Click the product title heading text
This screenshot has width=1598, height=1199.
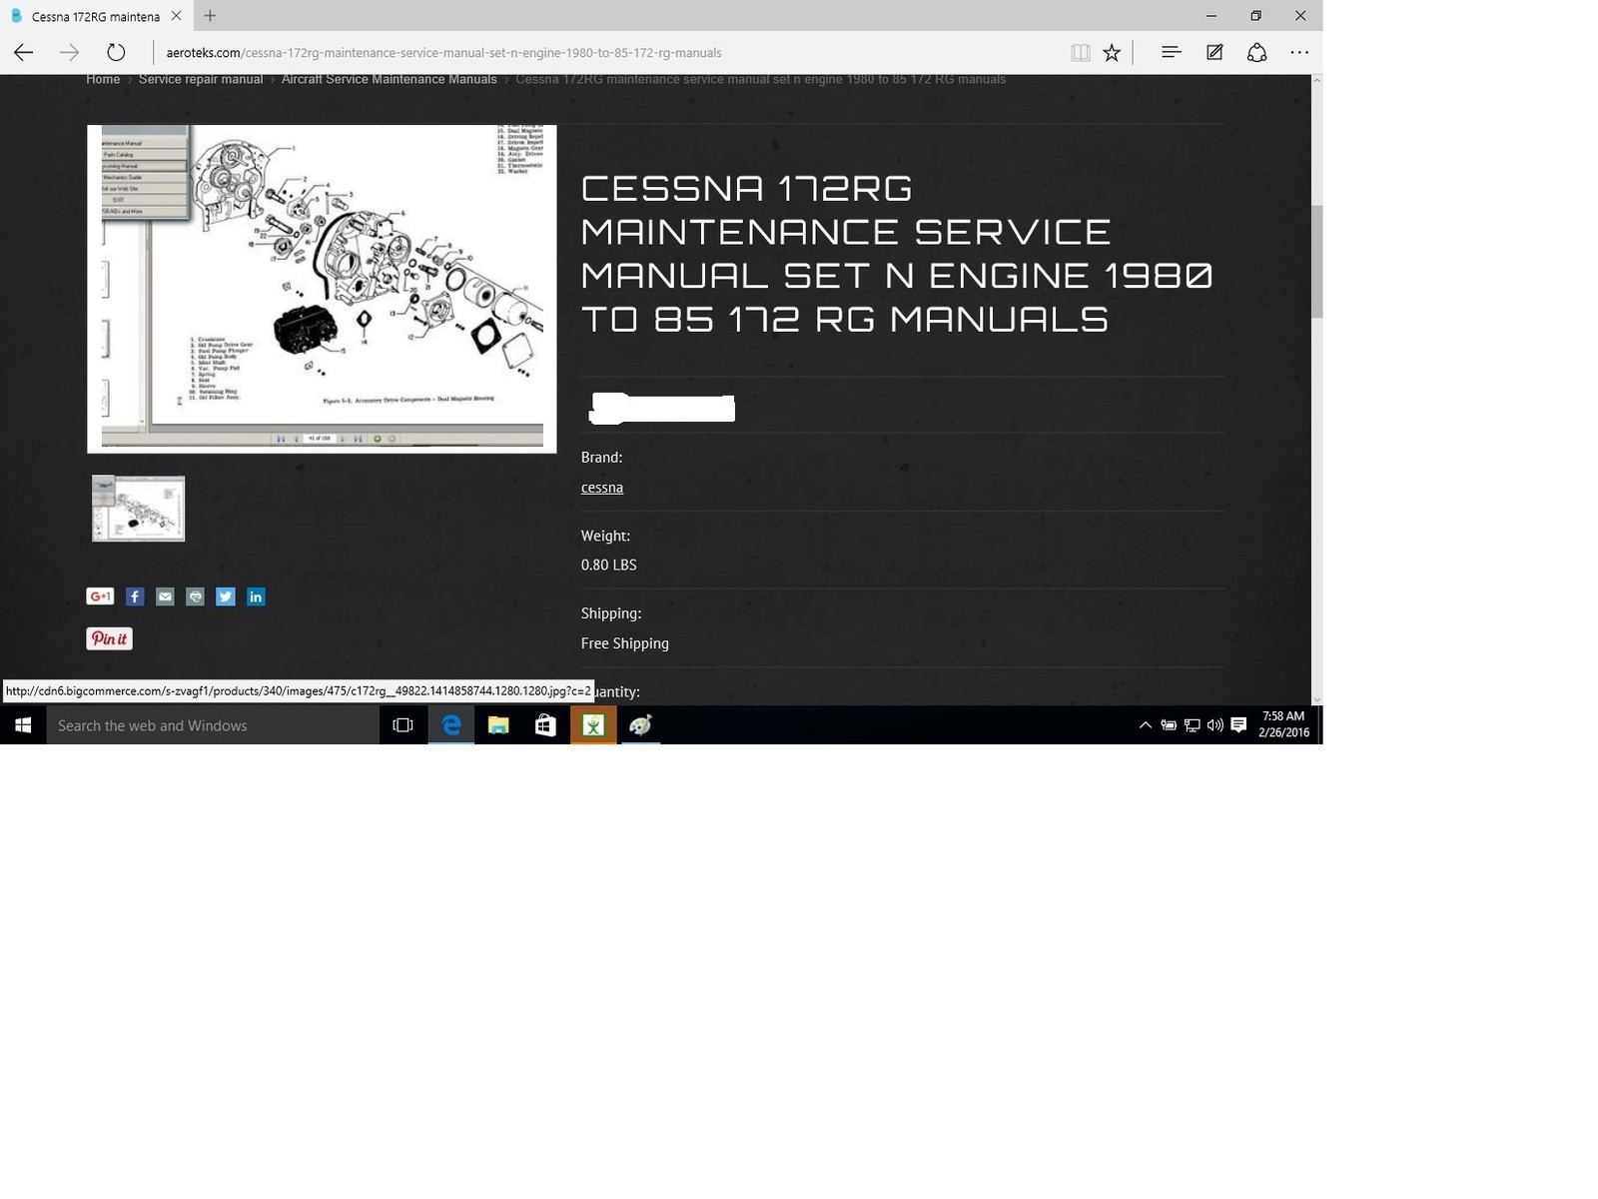897,254
